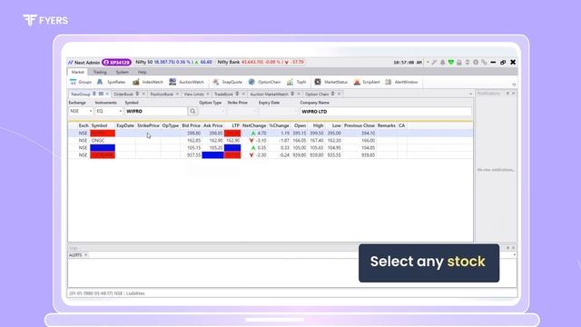Click the Nifty Bank index ticker
This screenshot has width=581, height=327.
261,63
